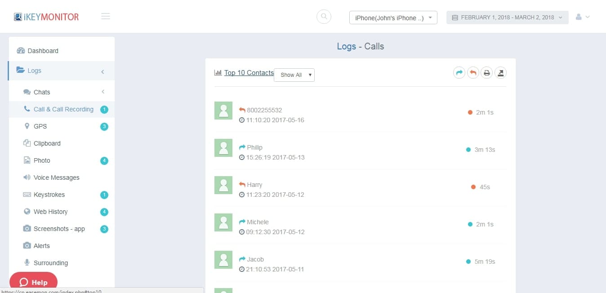Click the 5m 19s call duration
This screenshot has height=293, width=606.
coord(485,262)
